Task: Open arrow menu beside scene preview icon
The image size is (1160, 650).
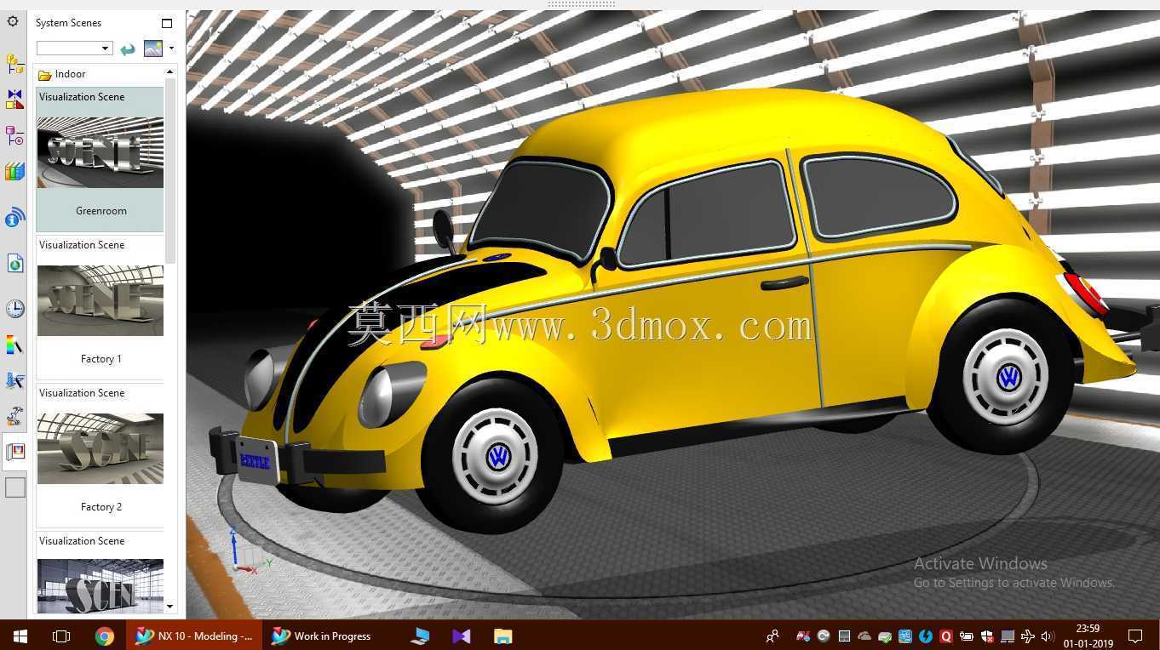Action: click(x=171, y=48)
